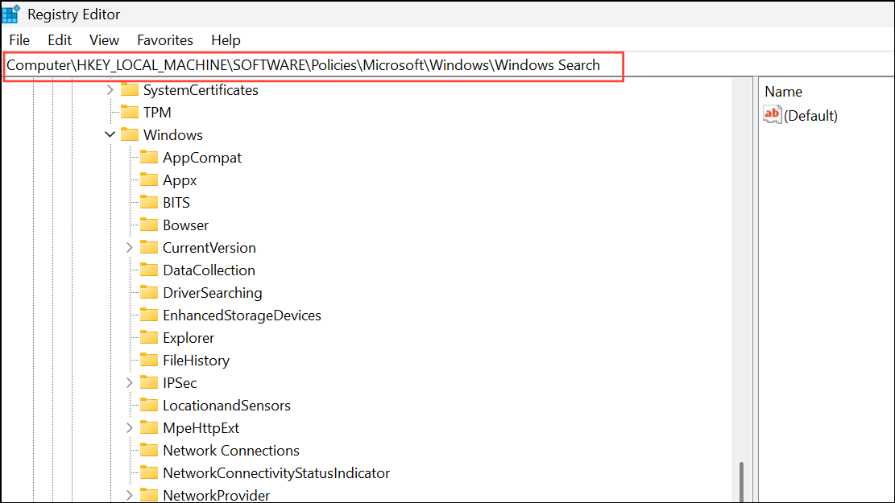The image size is (895, 503).
Task: Click the Name column header
Action: [783, 92]
